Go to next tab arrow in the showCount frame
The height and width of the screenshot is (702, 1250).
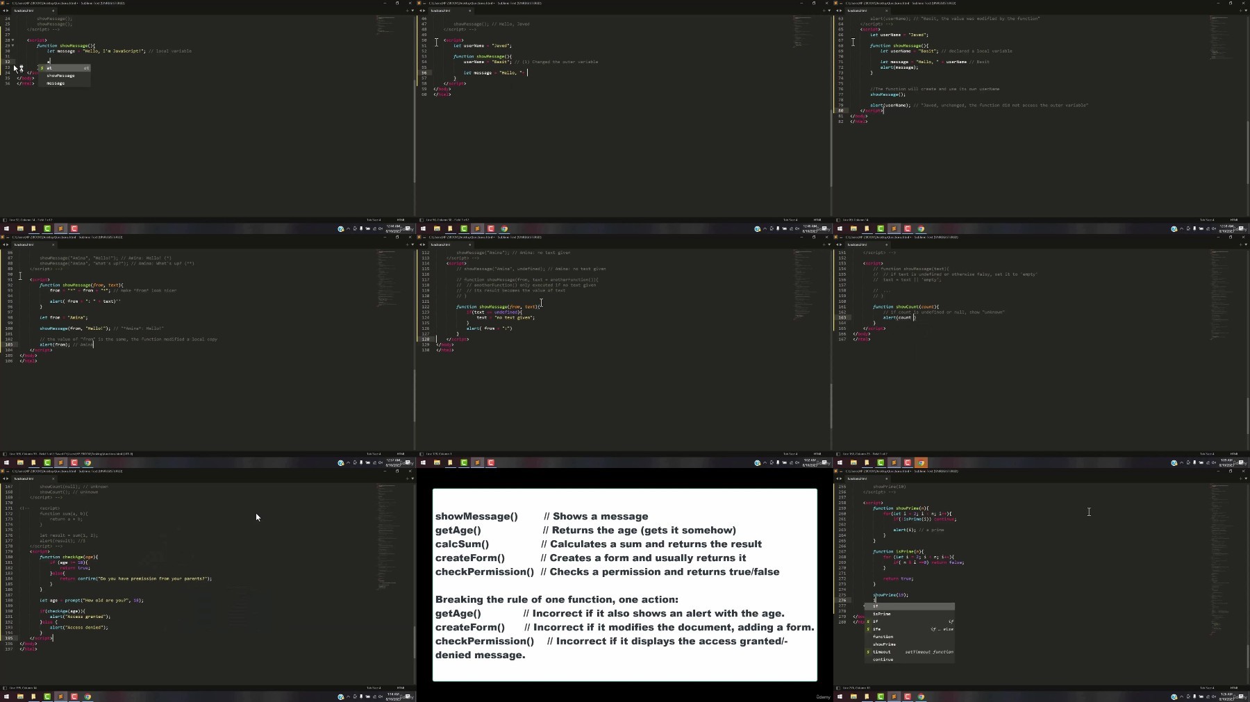(x=840, y=244)
